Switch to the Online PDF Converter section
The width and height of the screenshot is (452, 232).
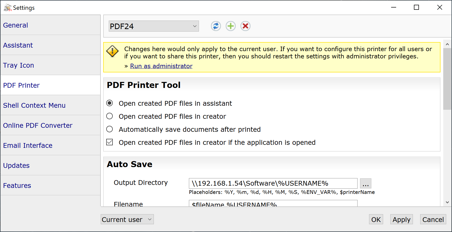point(38,125)
